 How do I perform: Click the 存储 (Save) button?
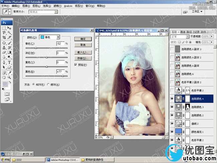pyautogui.click(x=83, y=58)
